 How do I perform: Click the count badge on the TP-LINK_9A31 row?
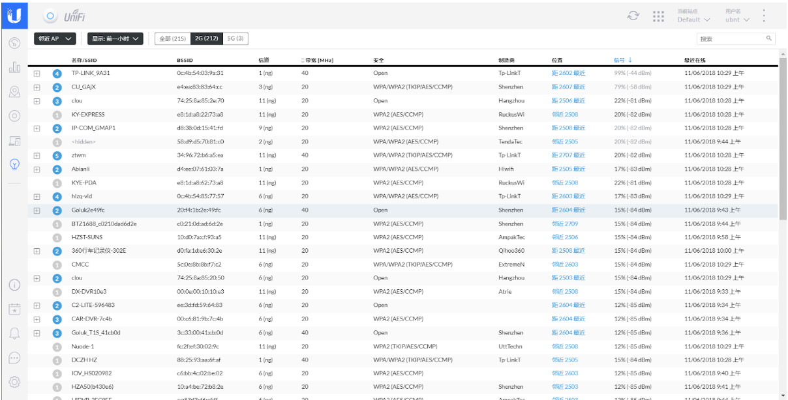pyautogui.click(x=57, y=74)
